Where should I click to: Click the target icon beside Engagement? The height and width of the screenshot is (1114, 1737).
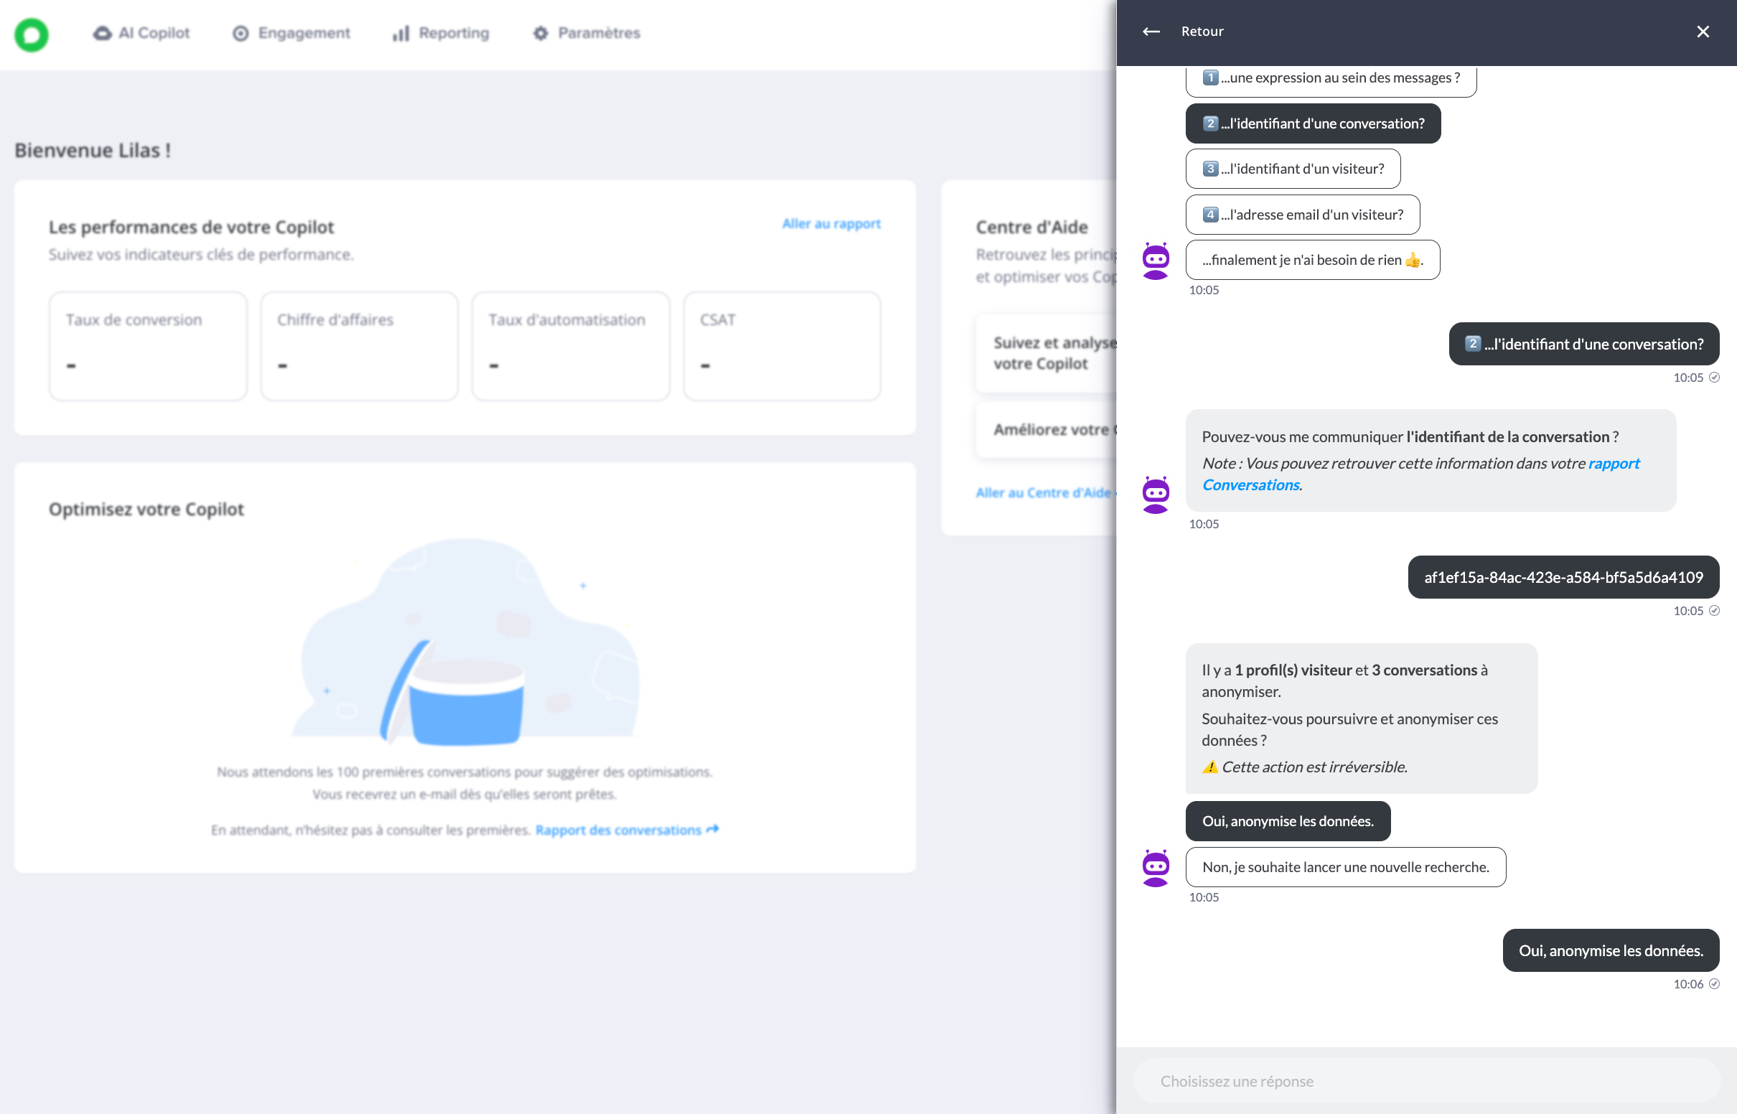click(240, 33)
